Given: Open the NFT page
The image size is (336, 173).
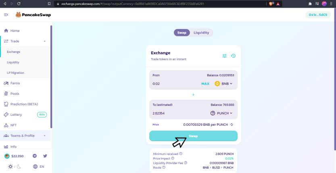Looking at the screenshot, I should tap(13, 125).
